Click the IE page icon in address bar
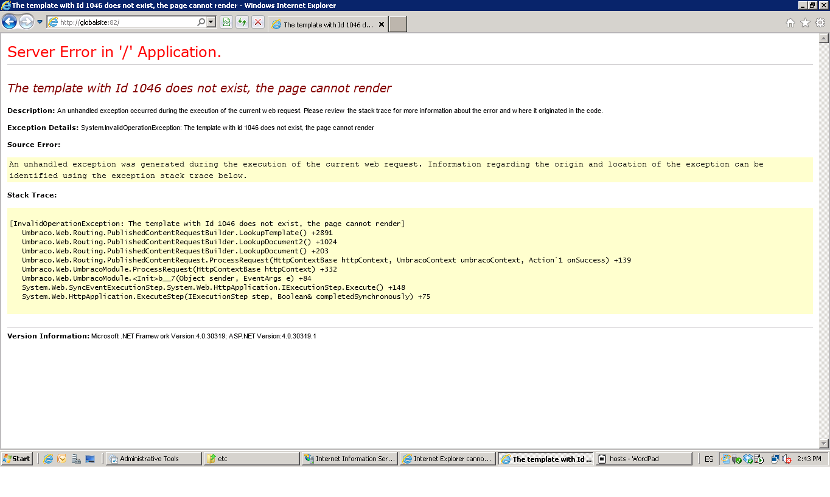The height and width of the screenshot is (497, 830). pos(53,22)
